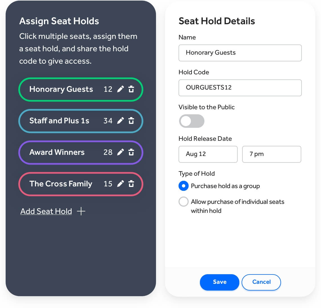Save the Seat Hold Details
321x308 pixels.
pos(219,282)
